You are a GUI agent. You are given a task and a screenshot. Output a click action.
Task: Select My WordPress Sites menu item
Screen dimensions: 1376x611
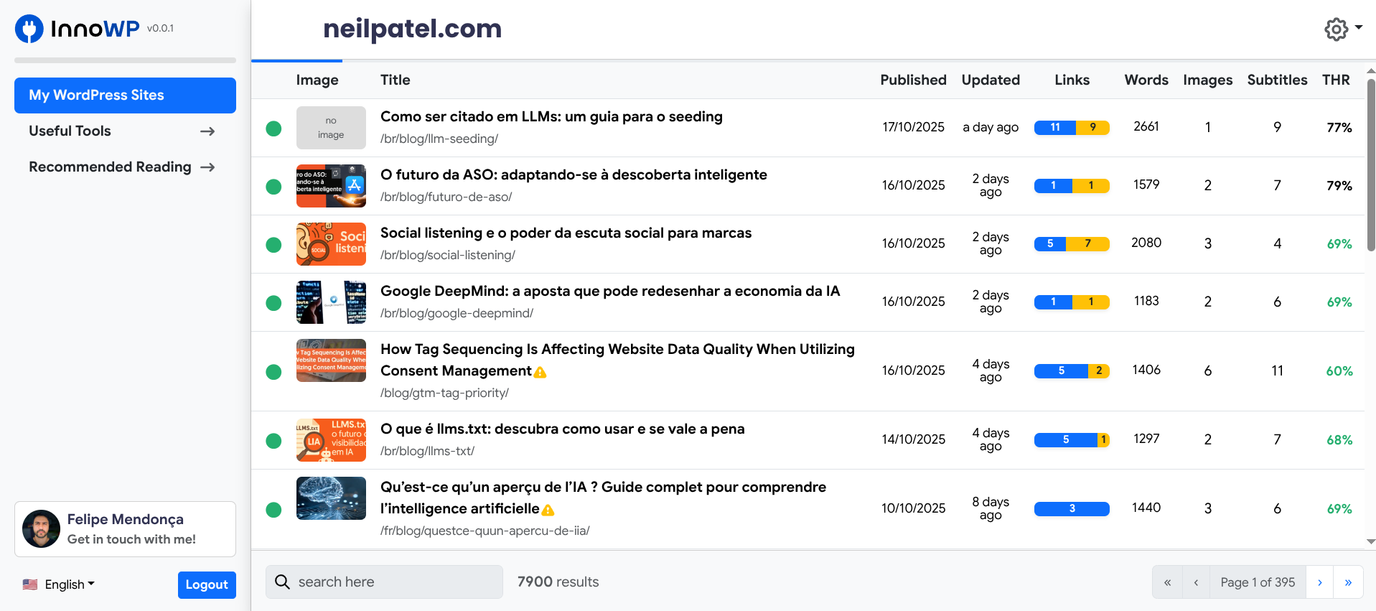click(x=125, y=95)
